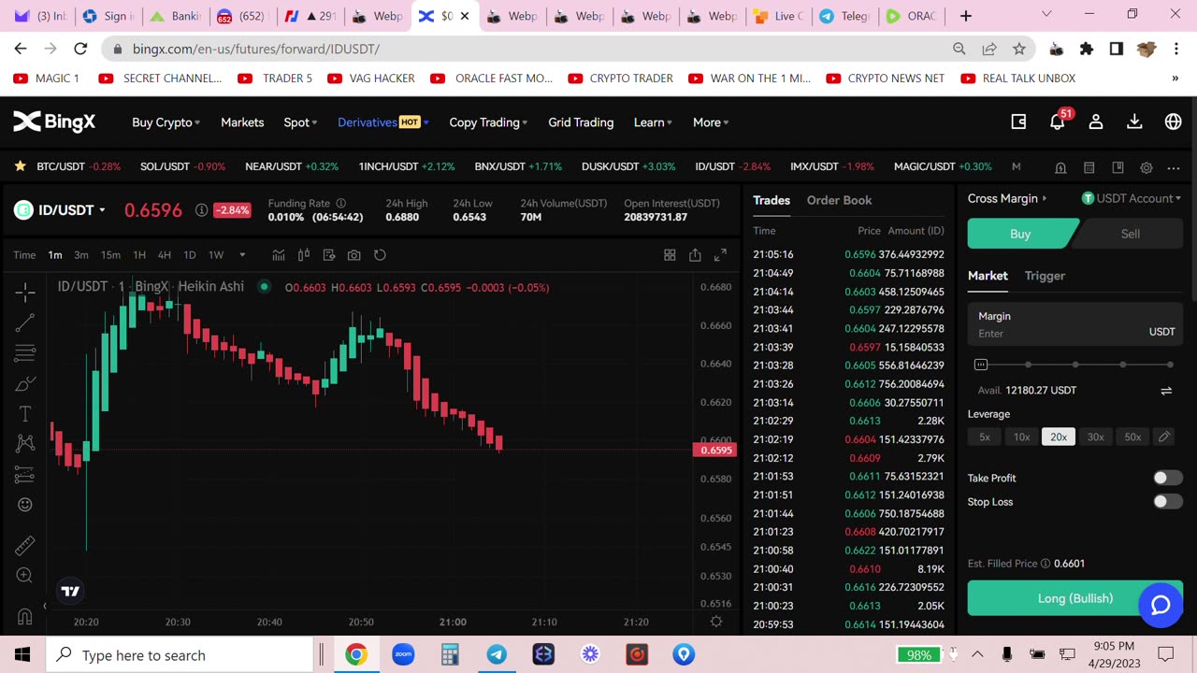This screenshot has height=673, width=1197.
Task: Select the long position forecasting tool
Action: point(25,475)
